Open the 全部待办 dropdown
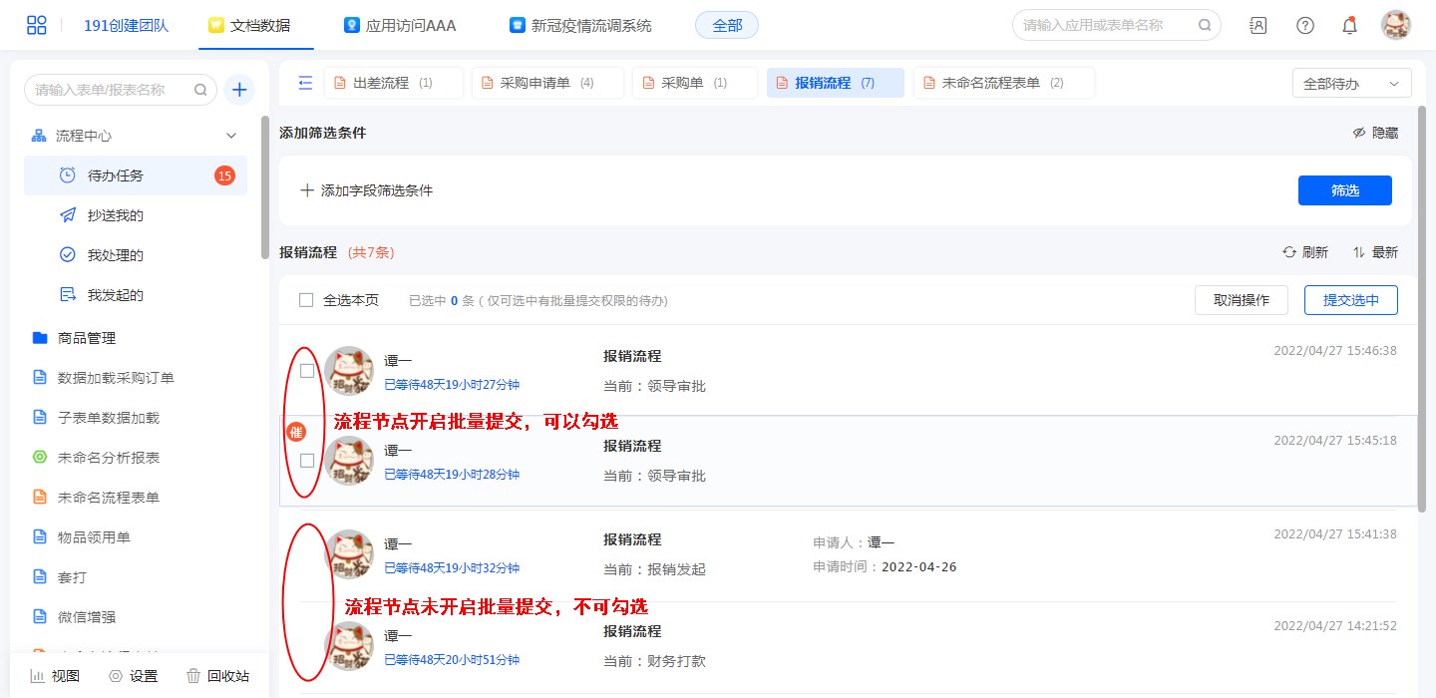The height and width of the screenshot is (698, 1436). coord(1351,84)
